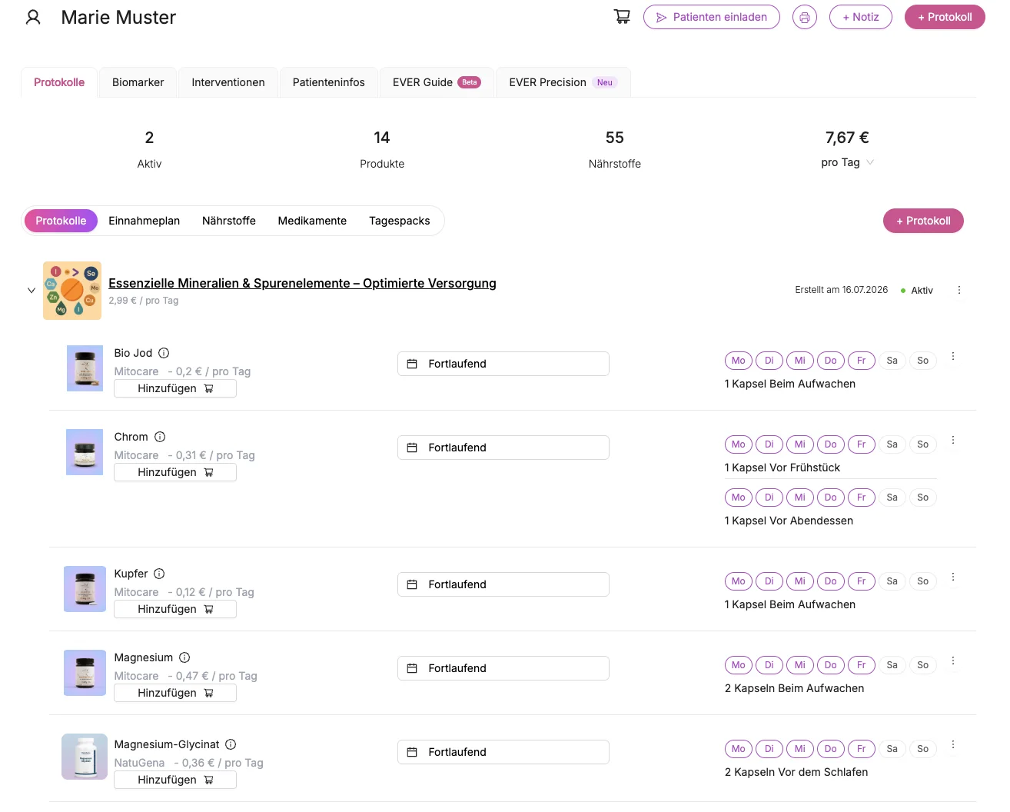The image size is (1010, 812).
Task: Open three-dot menu for Kupfer row
Action: (x=952, y=577)
